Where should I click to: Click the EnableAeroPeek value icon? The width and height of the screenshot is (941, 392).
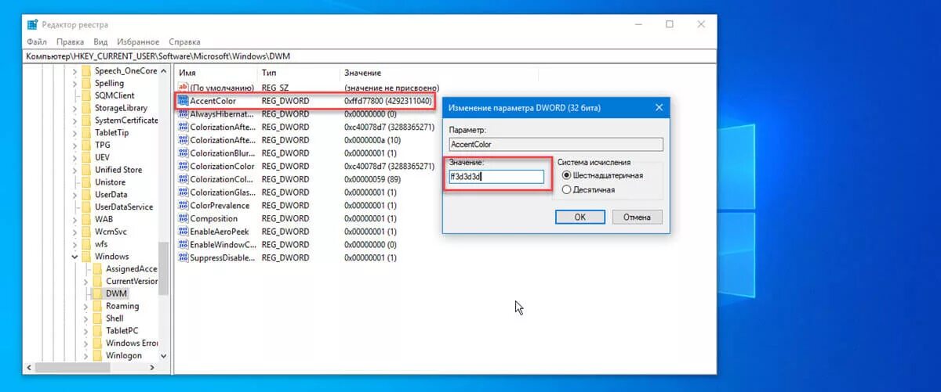[x=183, y=232]
